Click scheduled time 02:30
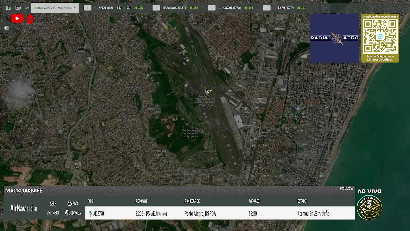The height and width of the screenshot is (231, 410). point(252,214)
